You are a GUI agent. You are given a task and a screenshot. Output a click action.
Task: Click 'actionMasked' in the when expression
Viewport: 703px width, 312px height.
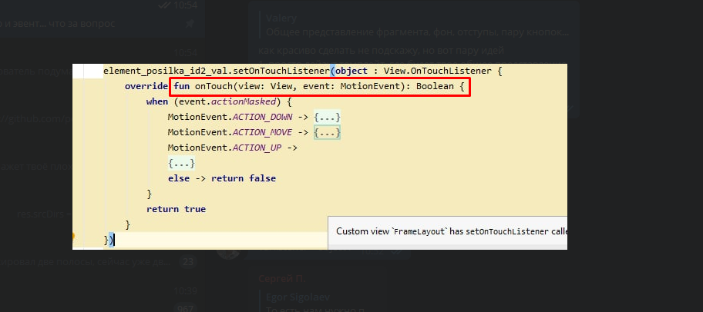point(244,102)
